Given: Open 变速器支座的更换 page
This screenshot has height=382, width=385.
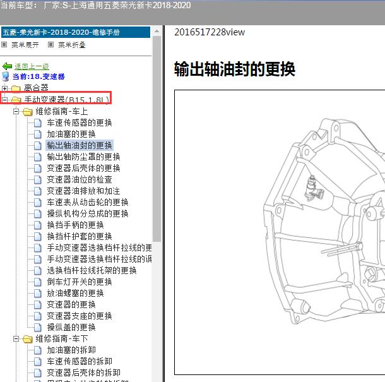Looking at the screenshot, I should point(80,316).
